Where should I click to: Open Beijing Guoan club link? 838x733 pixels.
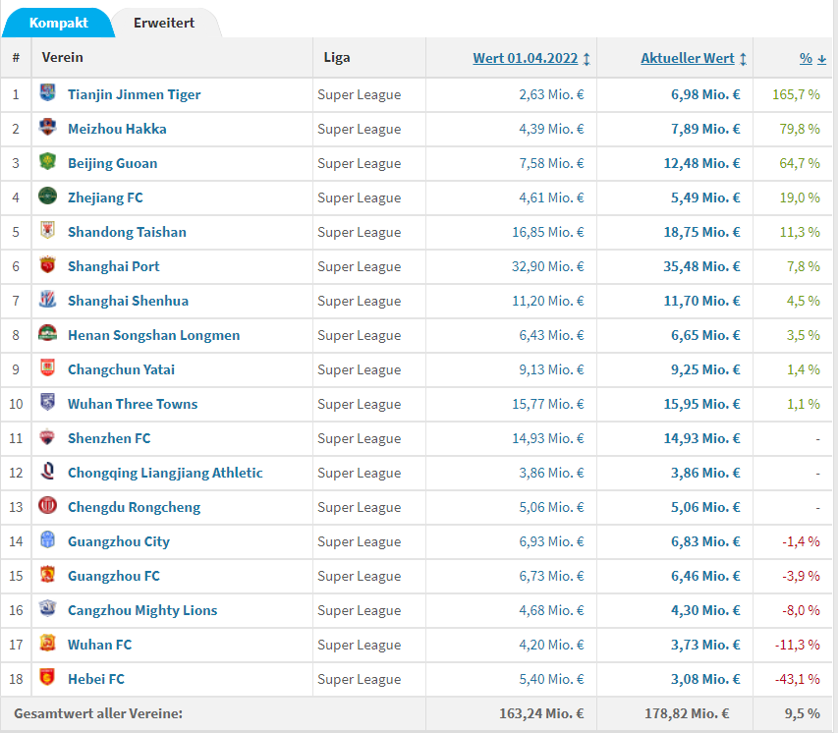[x=113, y=164]
